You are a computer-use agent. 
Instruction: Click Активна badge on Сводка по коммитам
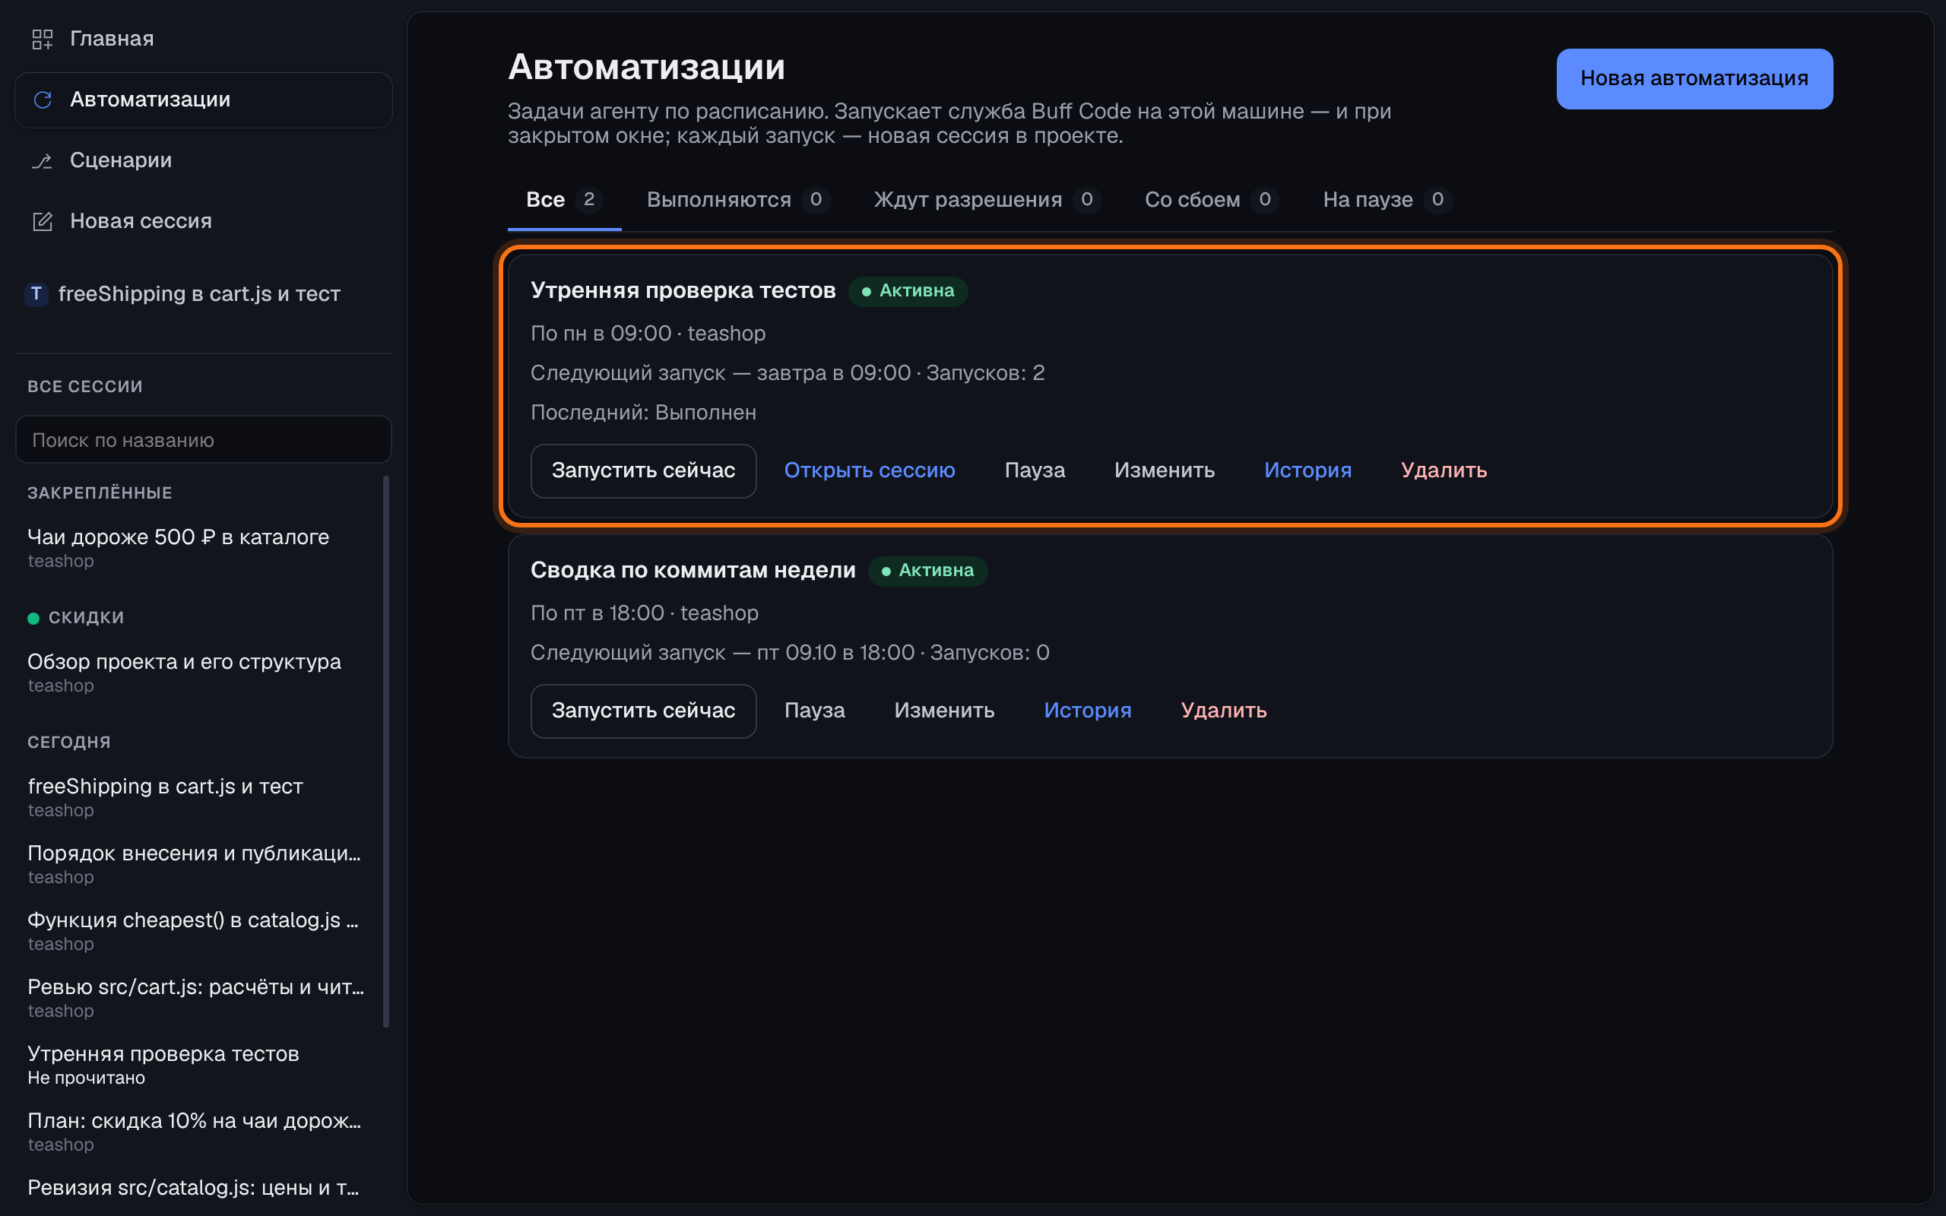point(928,571)
